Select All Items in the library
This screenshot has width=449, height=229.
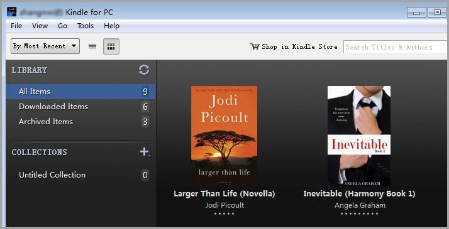[80, 92]
